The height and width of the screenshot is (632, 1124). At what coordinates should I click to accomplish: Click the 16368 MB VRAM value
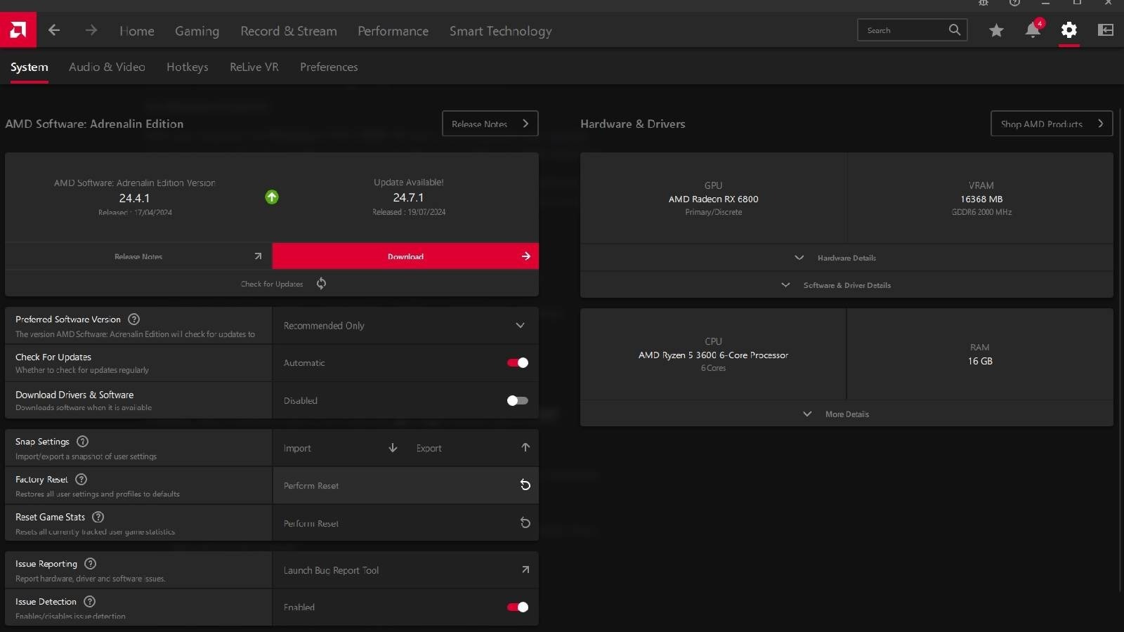tap(981, 199)
